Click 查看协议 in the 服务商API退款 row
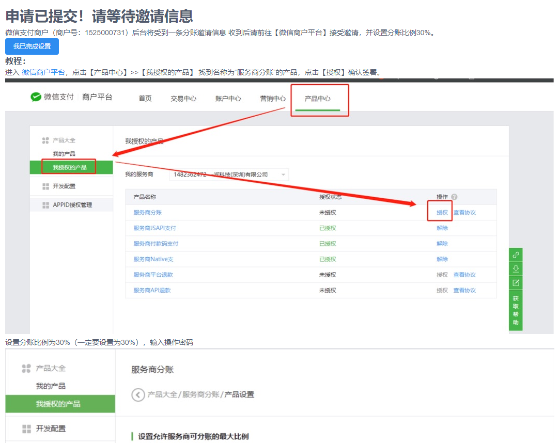Viewport: 559px width, 443px height. [x=464, y=291]
